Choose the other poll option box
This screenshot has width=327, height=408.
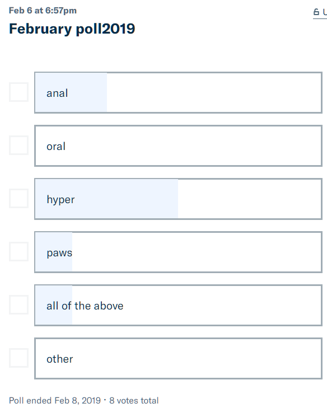(179, 358)
